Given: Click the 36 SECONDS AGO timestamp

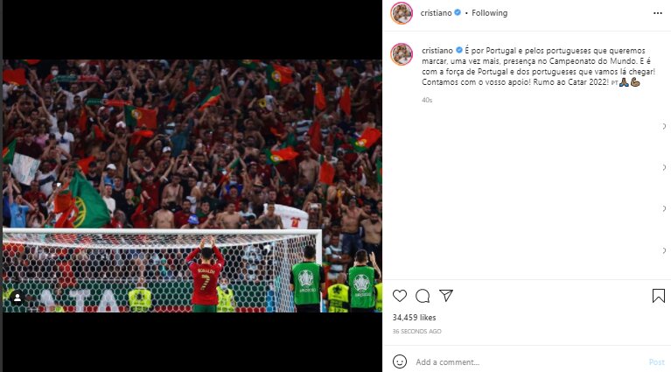Looking at the screenshot, I should (x=416, y=332).
